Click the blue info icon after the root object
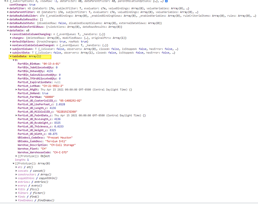 167,1
